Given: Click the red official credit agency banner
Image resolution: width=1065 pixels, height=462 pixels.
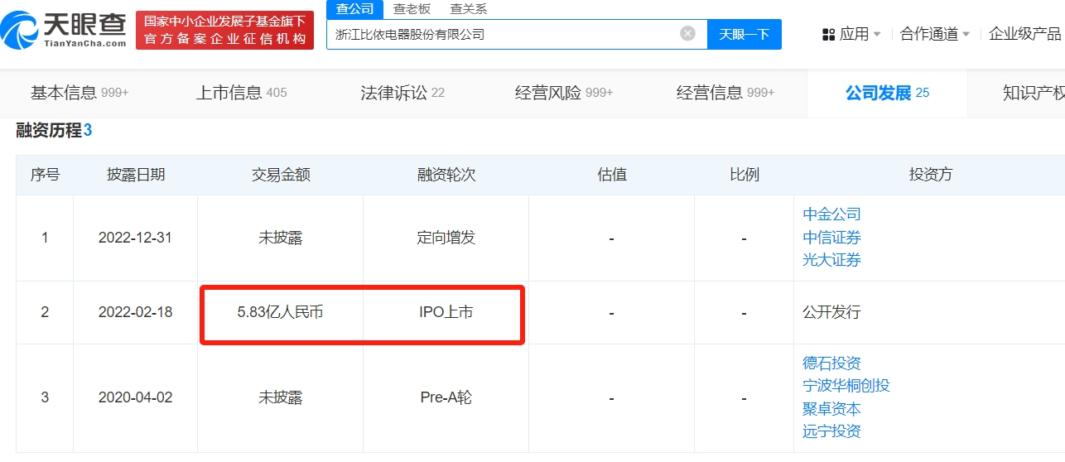Looking at the screenshot, I should click(x=224, y=31).
